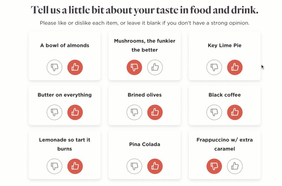The height and width of the screenshot is (186, 282).
Task: Click the Key Lime Pie card title
Action: 225,45
